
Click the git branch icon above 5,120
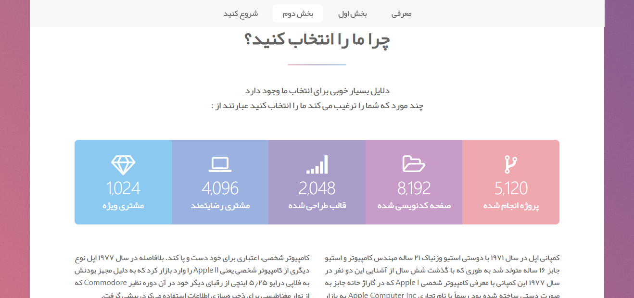point(510,164)
